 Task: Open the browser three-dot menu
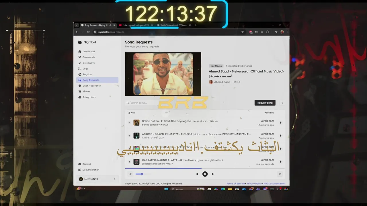click(x=288, y=32)
